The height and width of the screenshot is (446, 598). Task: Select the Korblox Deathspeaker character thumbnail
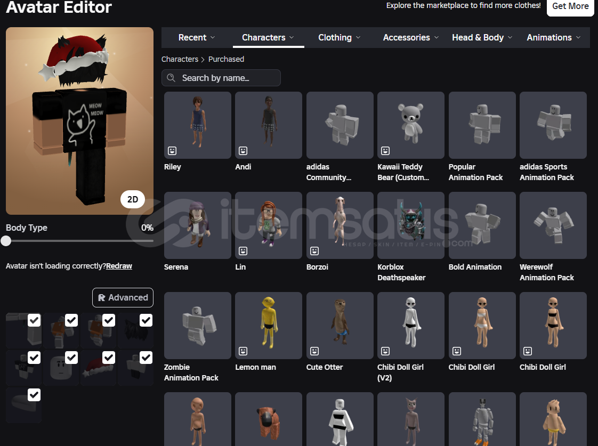click(x=411, y=225)
